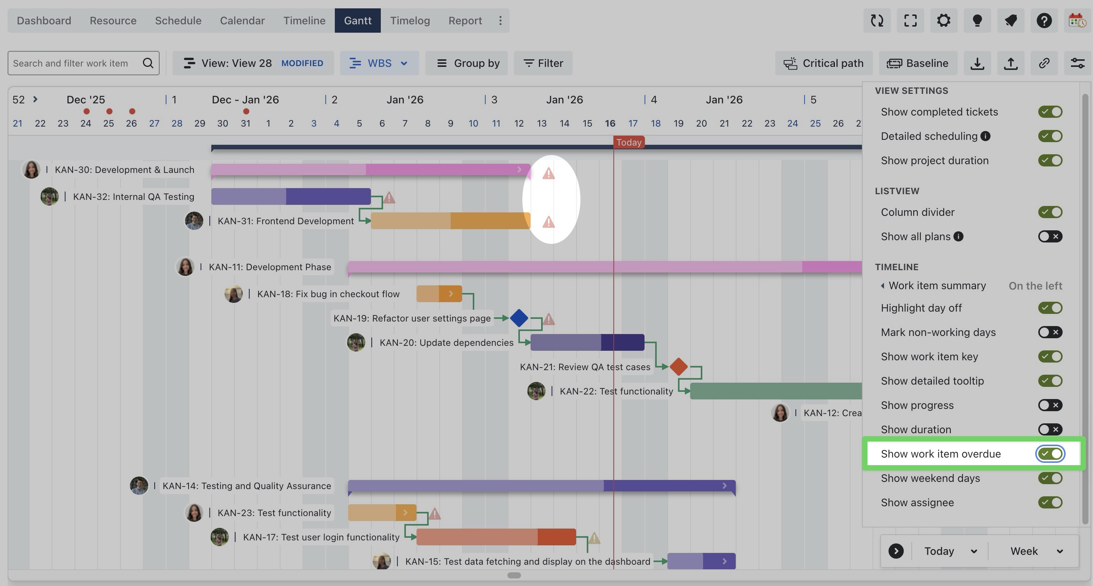Enable Show progress toggle
The image size is (1093, 586).
coord(1050,405)
